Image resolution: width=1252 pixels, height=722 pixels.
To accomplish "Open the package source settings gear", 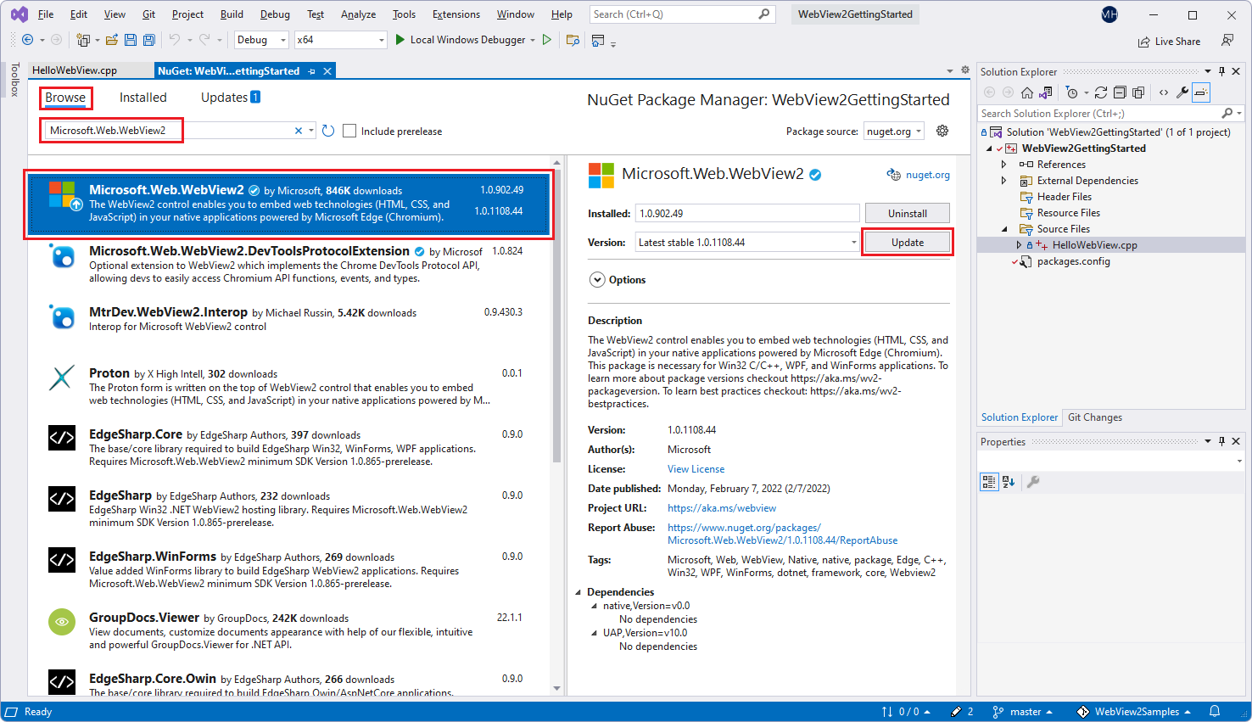I will 942,131.
